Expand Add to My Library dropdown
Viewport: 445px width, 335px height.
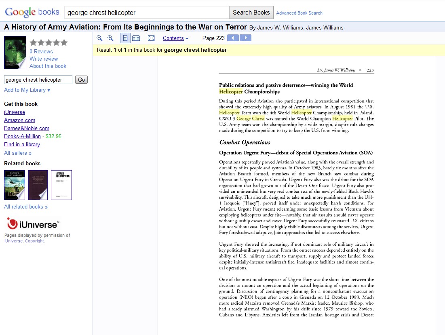(27, 90)
